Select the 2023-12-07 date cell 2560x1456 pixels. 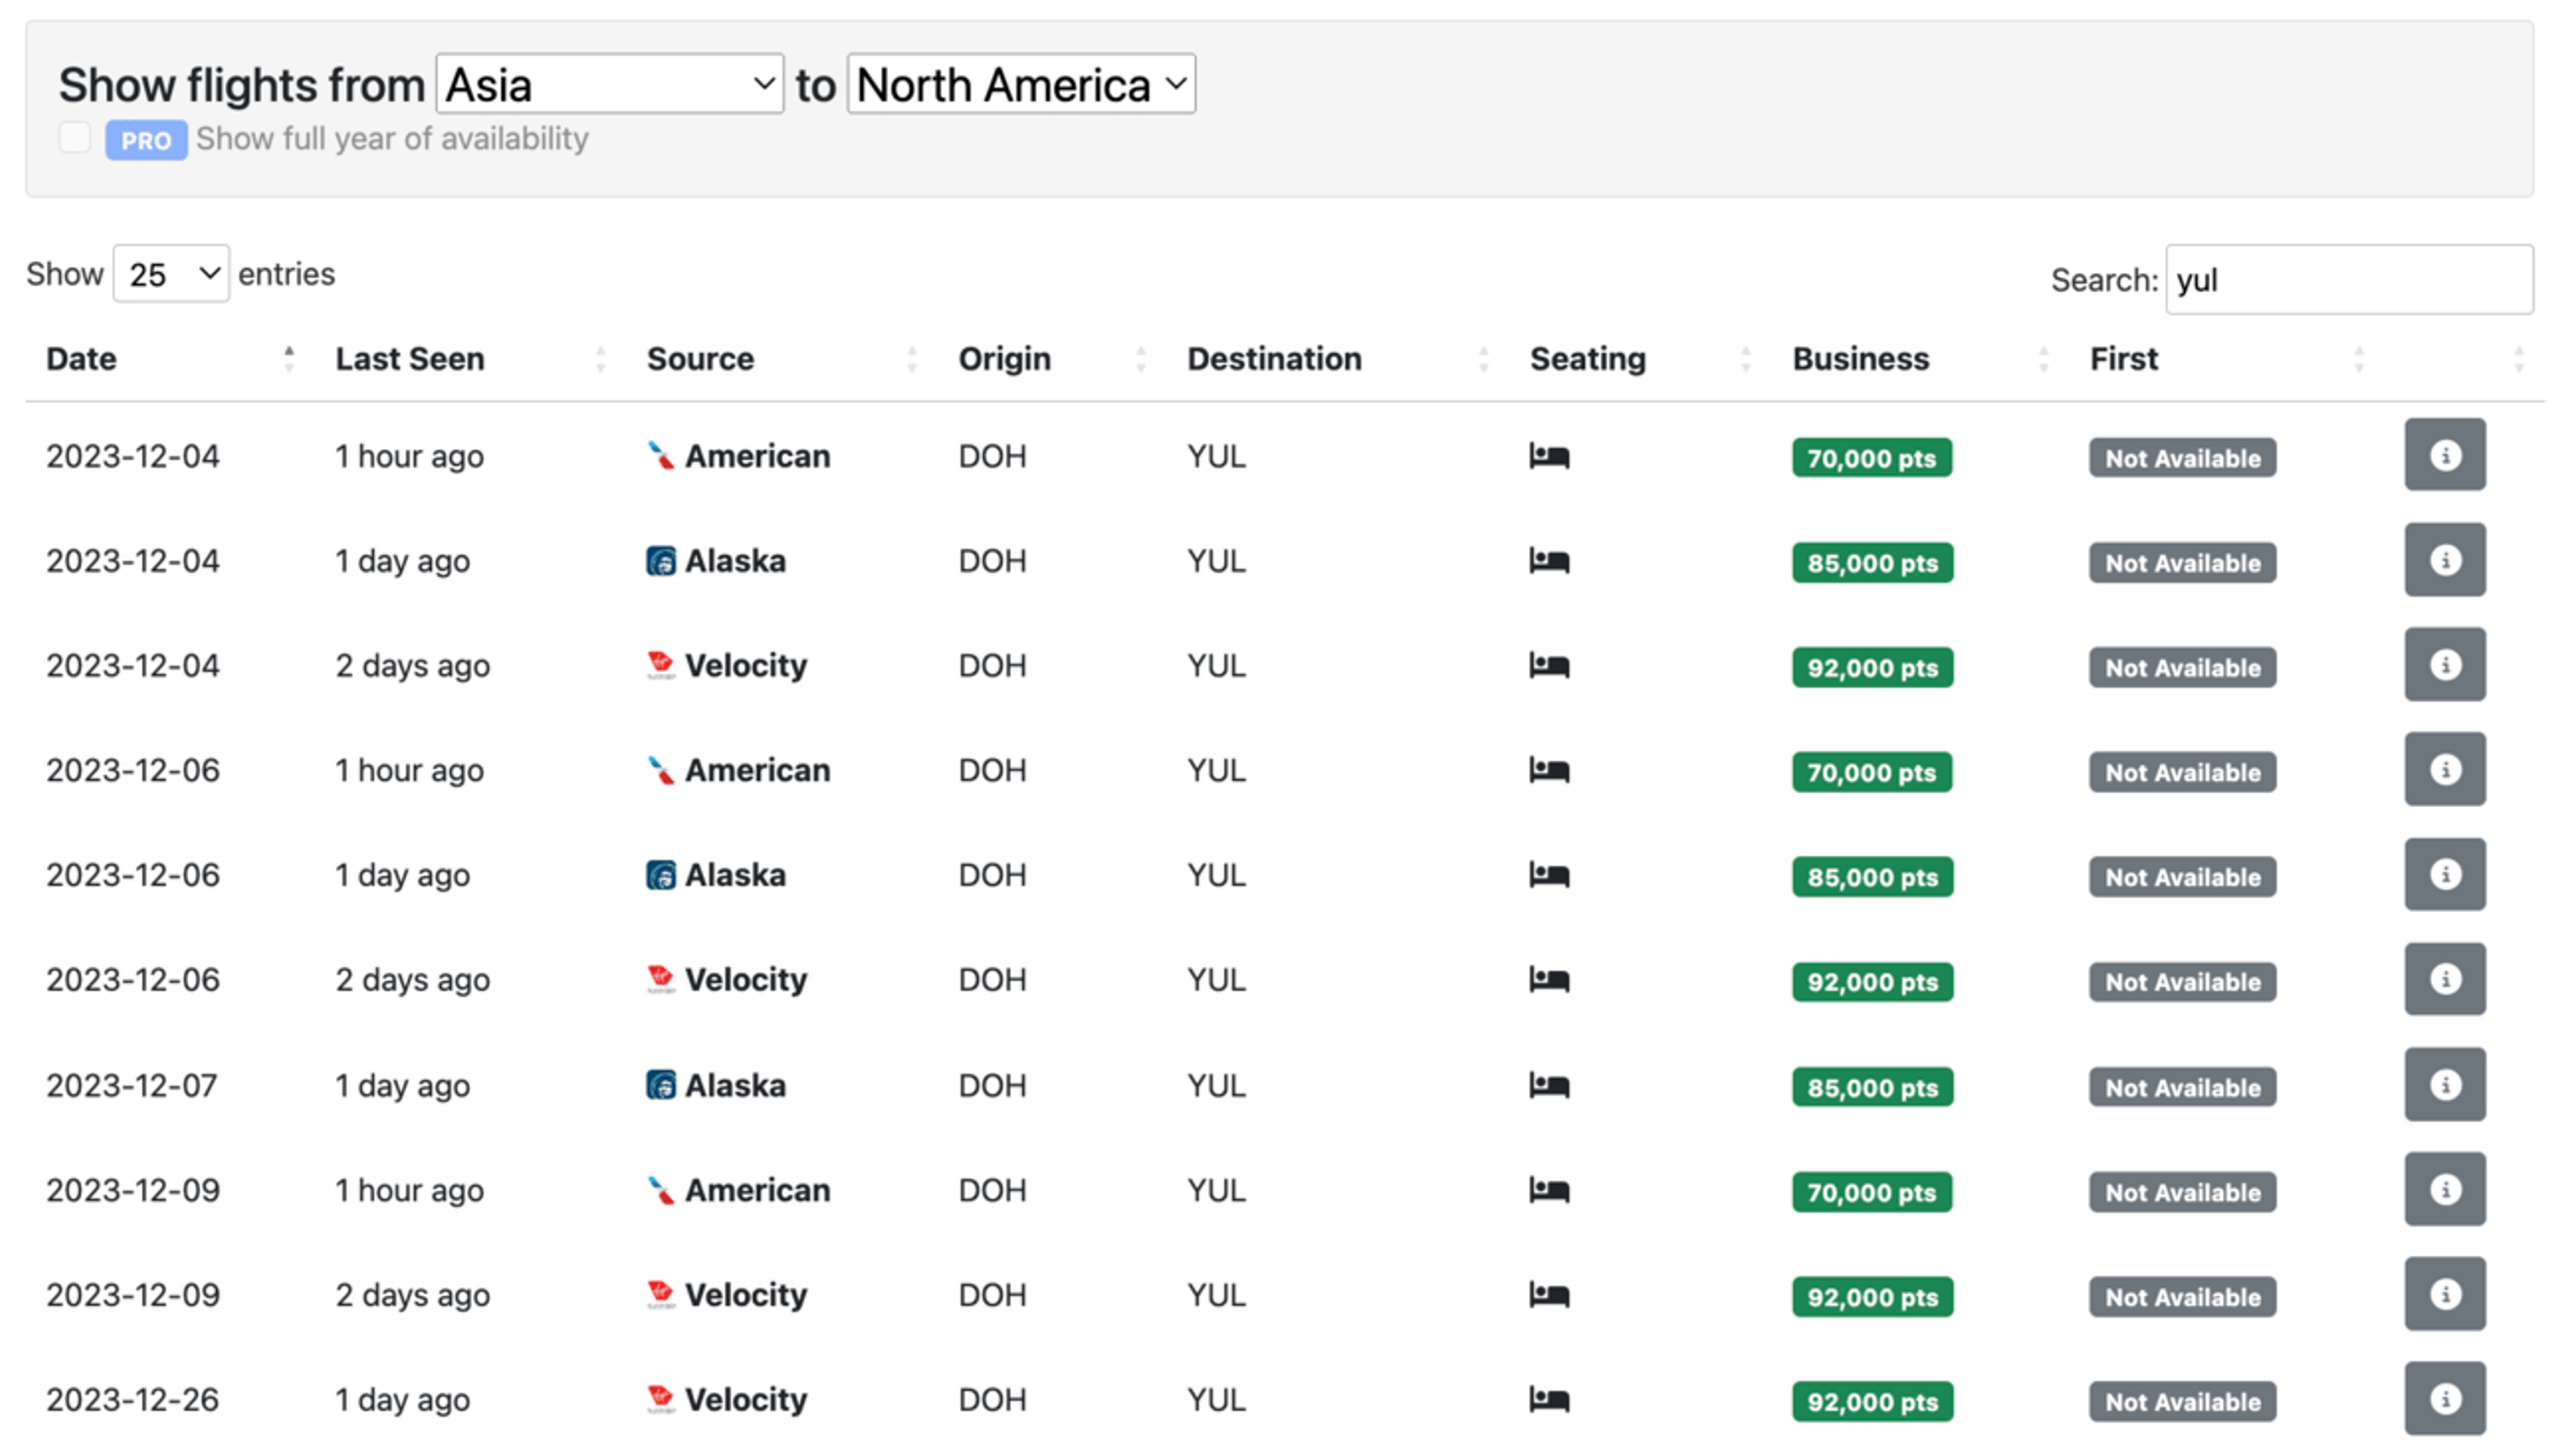pos(132,1085)
